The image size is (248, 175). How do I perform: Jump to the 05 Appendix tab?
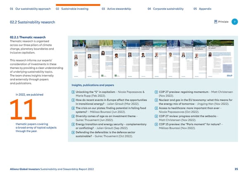pyautogui.click(x=203, y=9)
